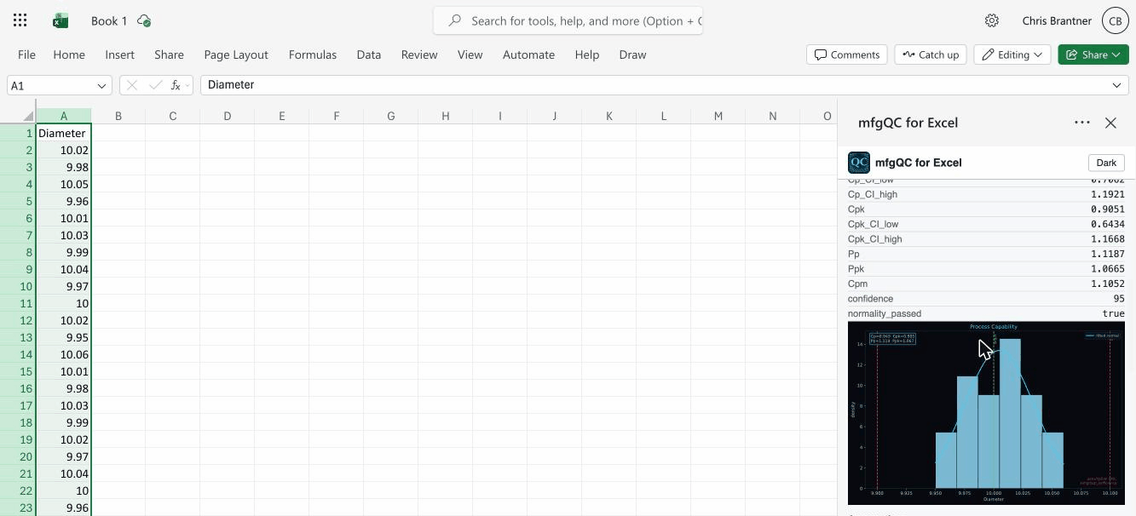
Task: Open the Review tab
Action: 419,54
